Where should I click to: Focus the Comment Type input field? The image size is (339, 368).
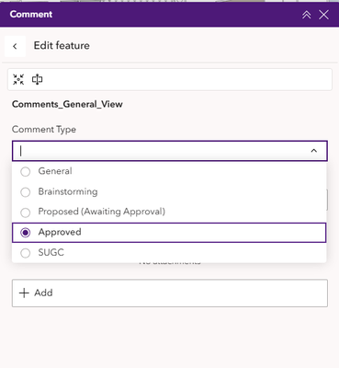point(170,151)
